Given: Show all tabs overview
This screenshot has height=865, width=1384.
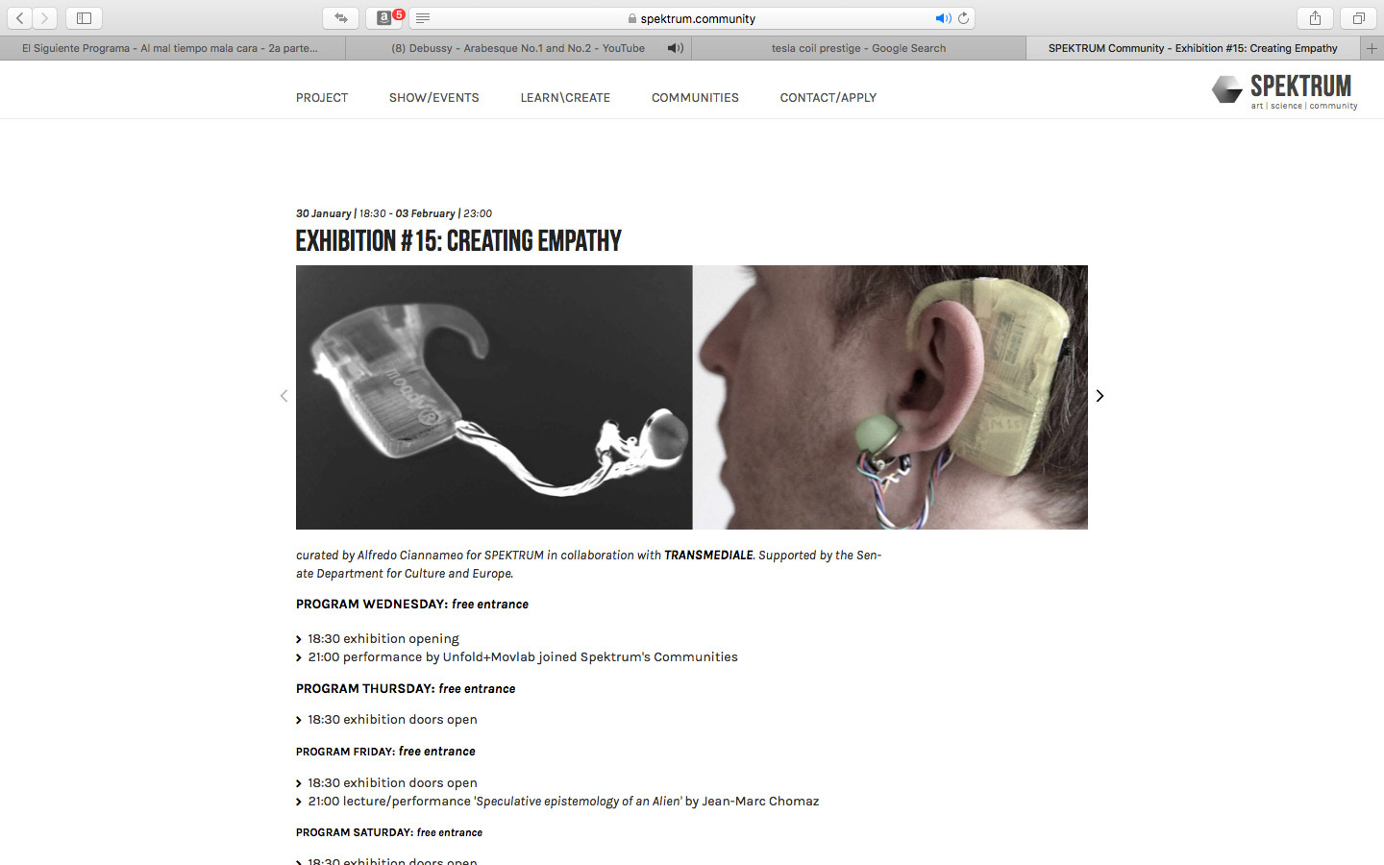Looking at the screenshot, I should click(x=1358, y=17).
